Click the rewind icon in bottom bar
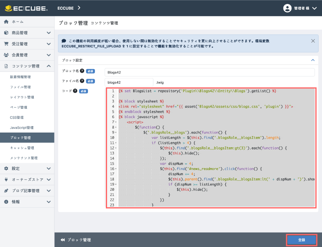 pyautogui.click(x=63, y=240)
